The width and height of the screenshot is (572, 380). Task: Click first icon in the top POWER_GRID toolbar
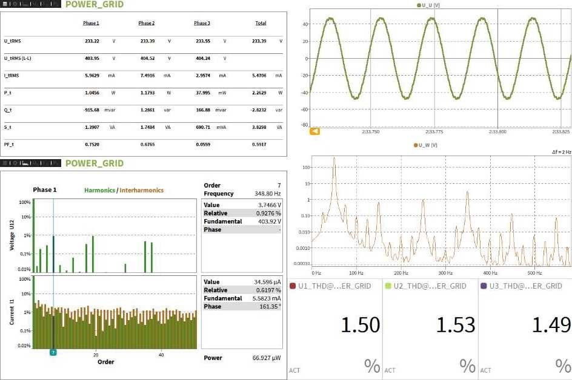point(4,4)
